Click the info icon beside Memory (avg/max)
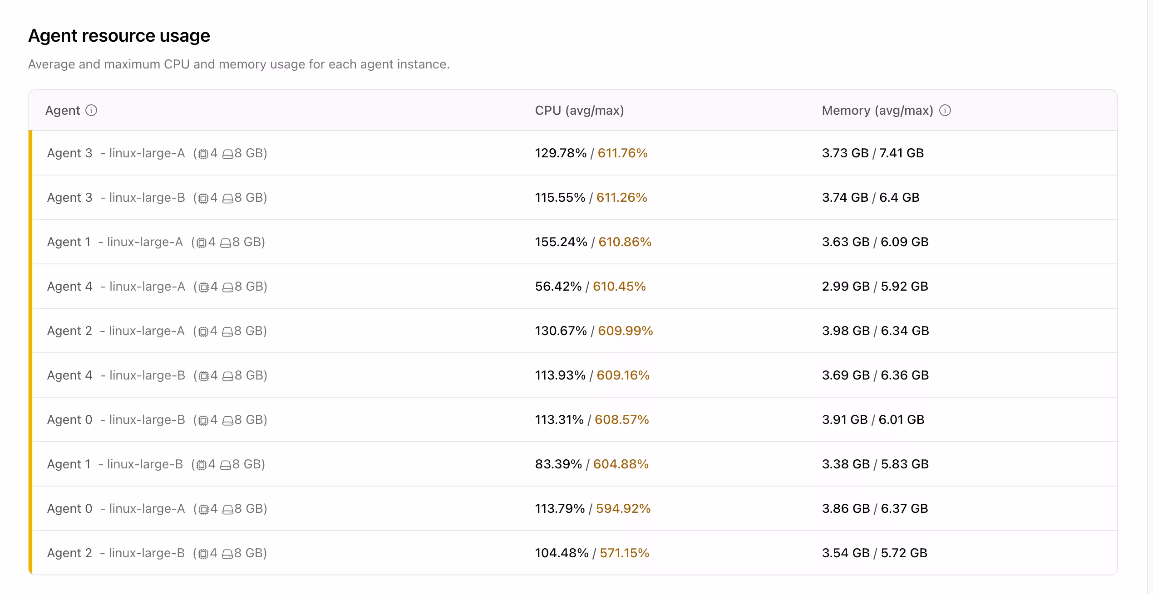The image size is (1153, 594). (x=945, y=110)
